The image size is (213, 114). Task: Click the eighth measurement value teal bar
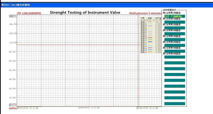174,57
